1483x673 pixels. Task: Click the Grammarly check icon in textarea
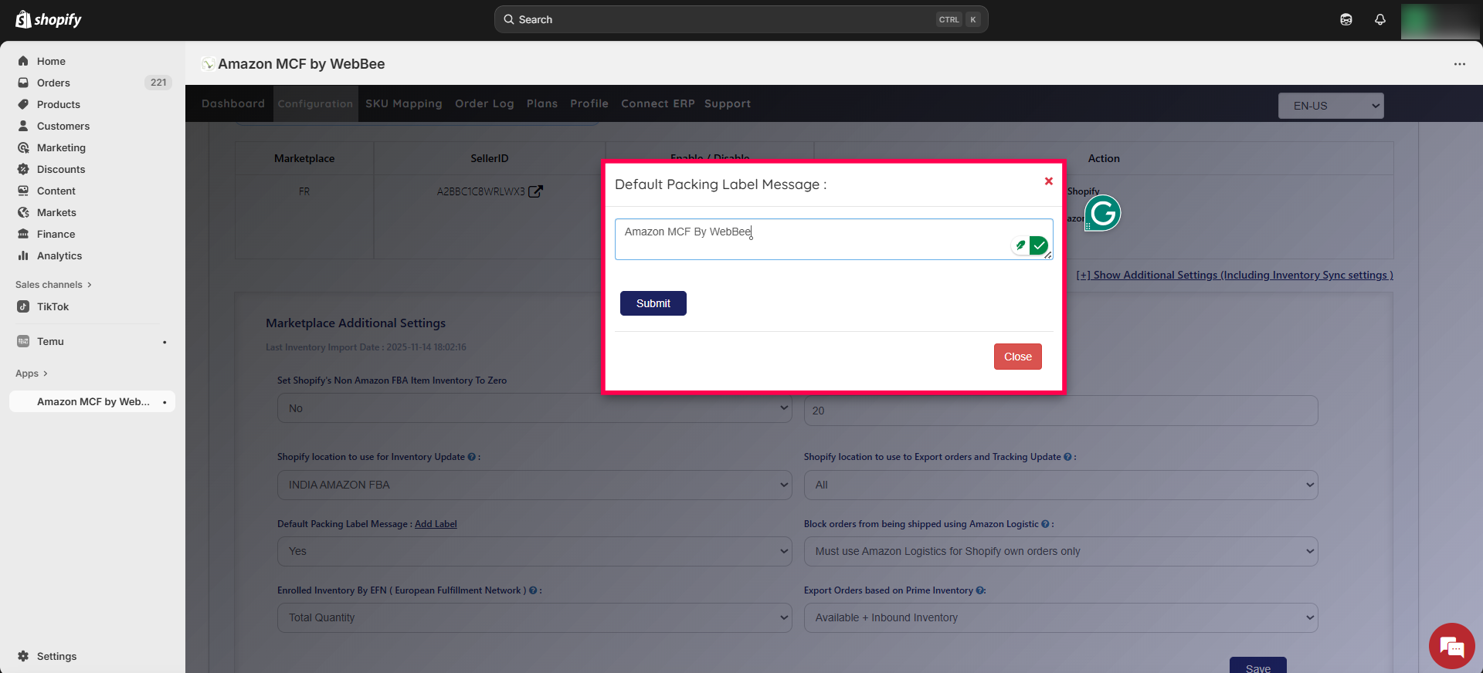(x=1039, y=245)
